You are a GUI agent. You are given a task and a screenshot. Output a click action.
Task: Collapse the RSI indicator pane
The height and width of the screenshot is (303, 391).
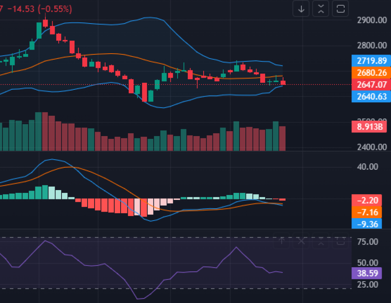[321, 241]
